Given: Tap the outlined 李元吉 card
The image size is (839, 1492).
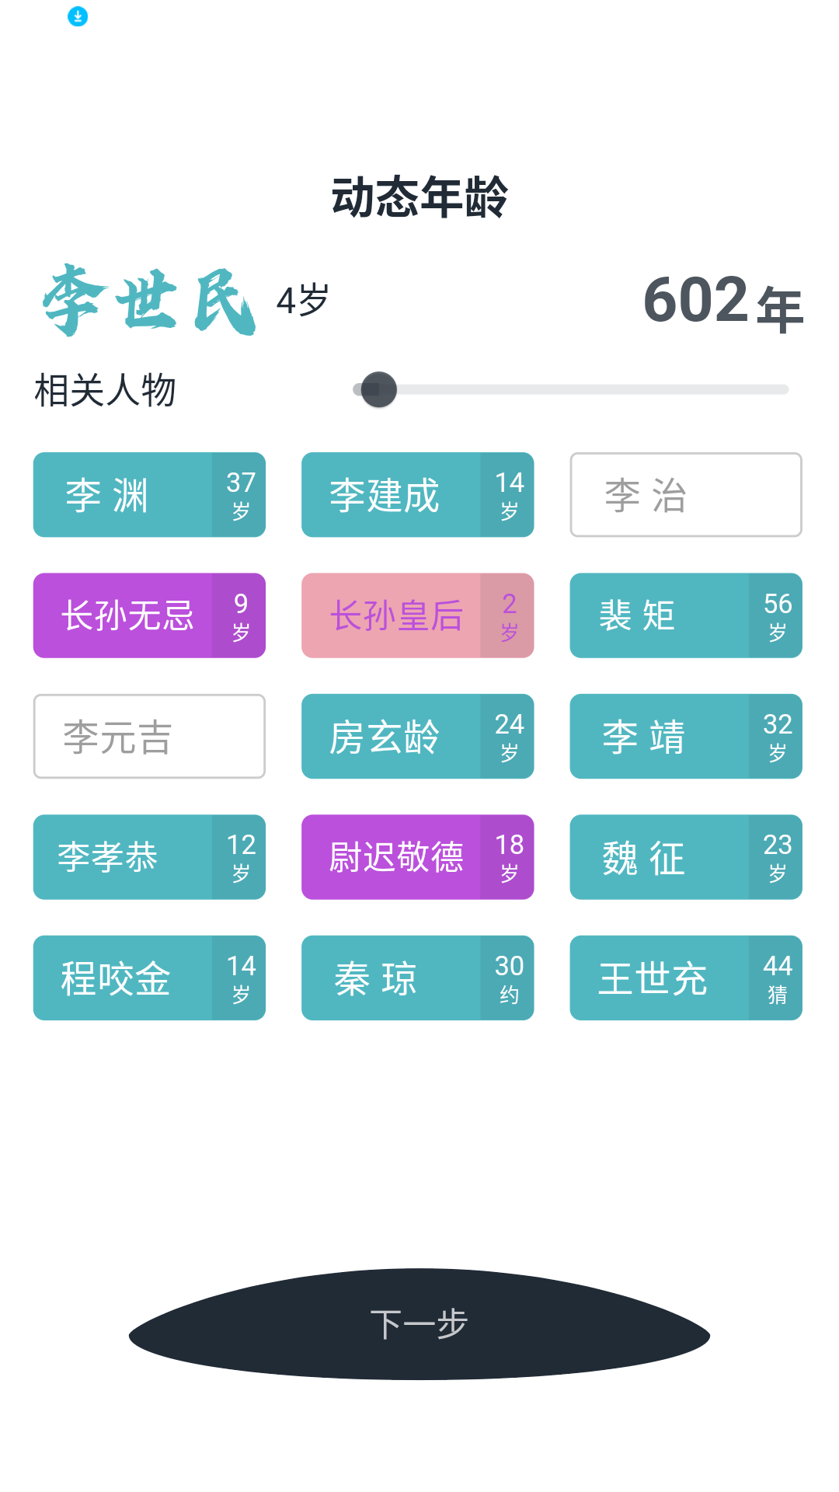Looking at the screenshot, I should pos(149,737).
